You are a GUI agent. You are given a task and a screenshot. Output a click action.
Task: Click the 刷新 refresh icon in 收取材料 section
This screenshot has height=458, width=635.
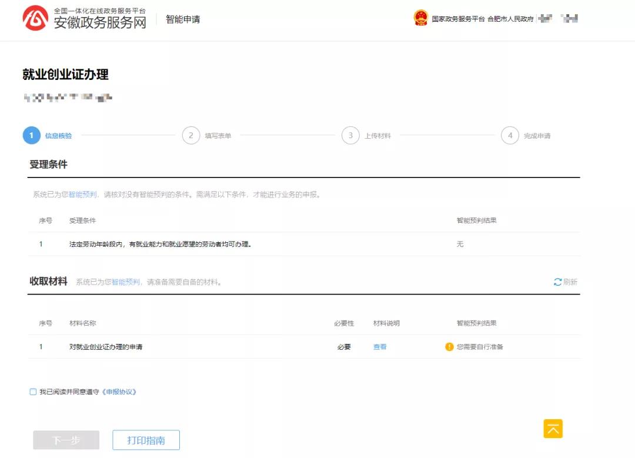click(557, 282)
